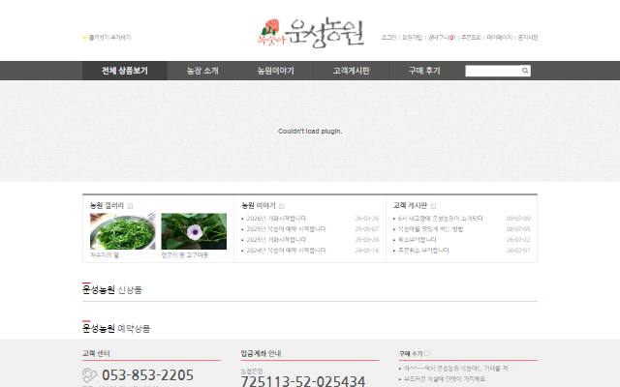620x387 pixels.
Task: Open the 고객 게시판 more icon
Action: click(433, 206)
